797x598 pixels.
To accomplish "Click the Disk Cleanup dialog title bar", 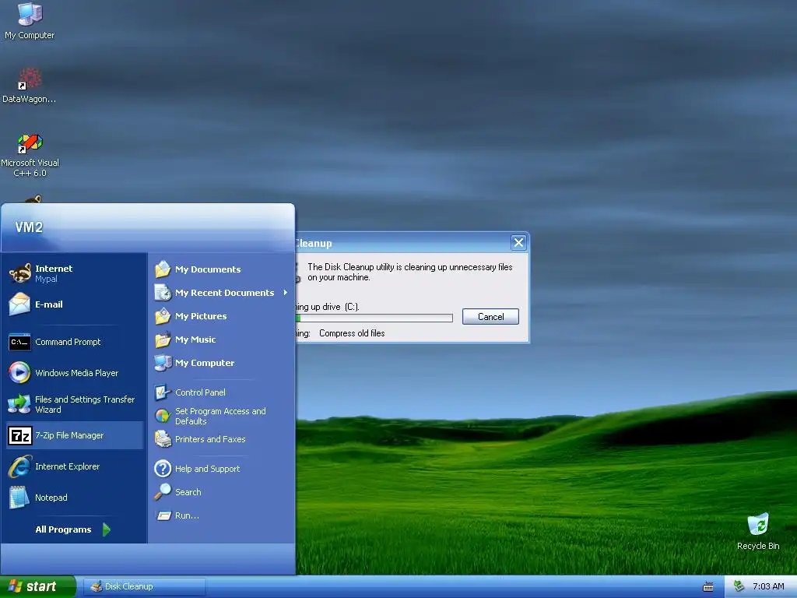I will (402, 243).
